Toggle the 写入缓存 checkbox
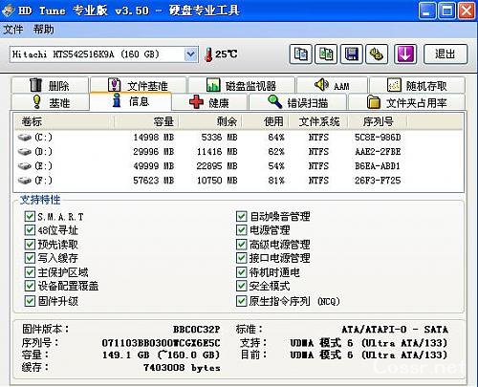 click(30, 258)
